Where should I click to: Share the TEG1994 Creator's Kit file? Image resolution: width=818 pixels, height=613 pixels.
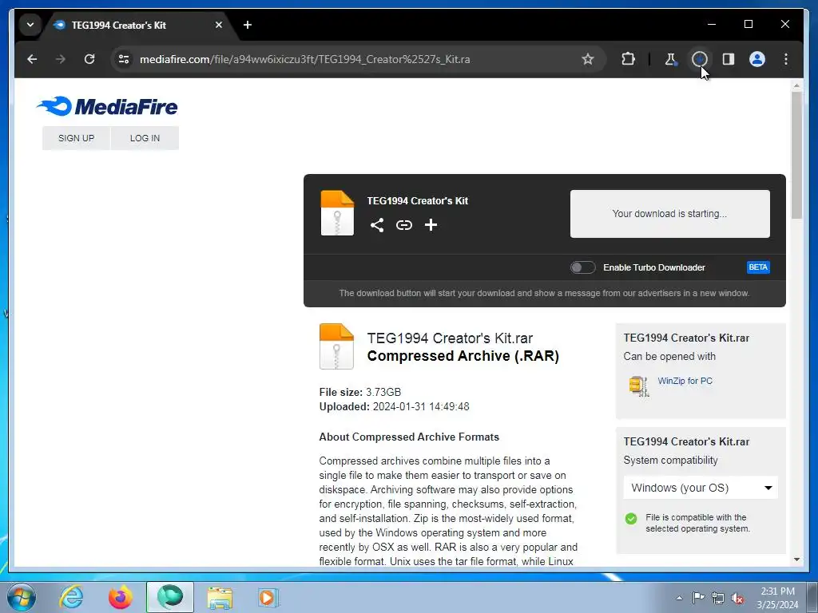(x=377, y=225)
